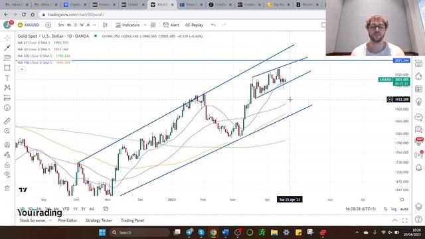Redo the chart action

pos(224,25)
